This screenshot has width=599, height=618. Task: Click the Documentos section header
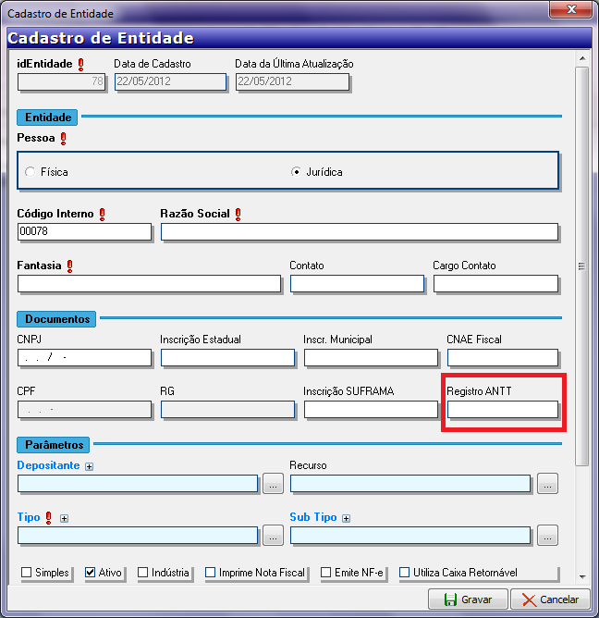[56, 319]
